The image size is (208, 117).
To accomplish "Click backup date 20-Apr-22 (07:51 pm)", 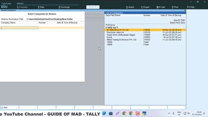I will 172,35.
